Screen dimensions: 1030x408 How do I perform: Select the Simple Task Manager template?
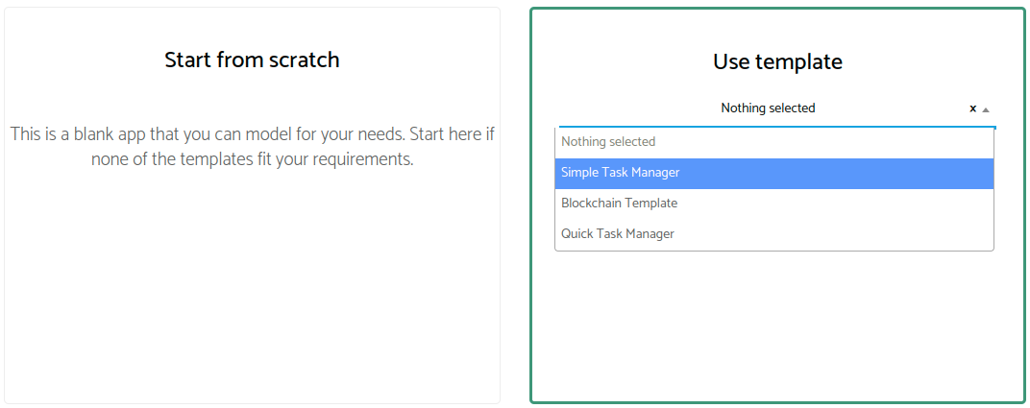pos(773,173)
